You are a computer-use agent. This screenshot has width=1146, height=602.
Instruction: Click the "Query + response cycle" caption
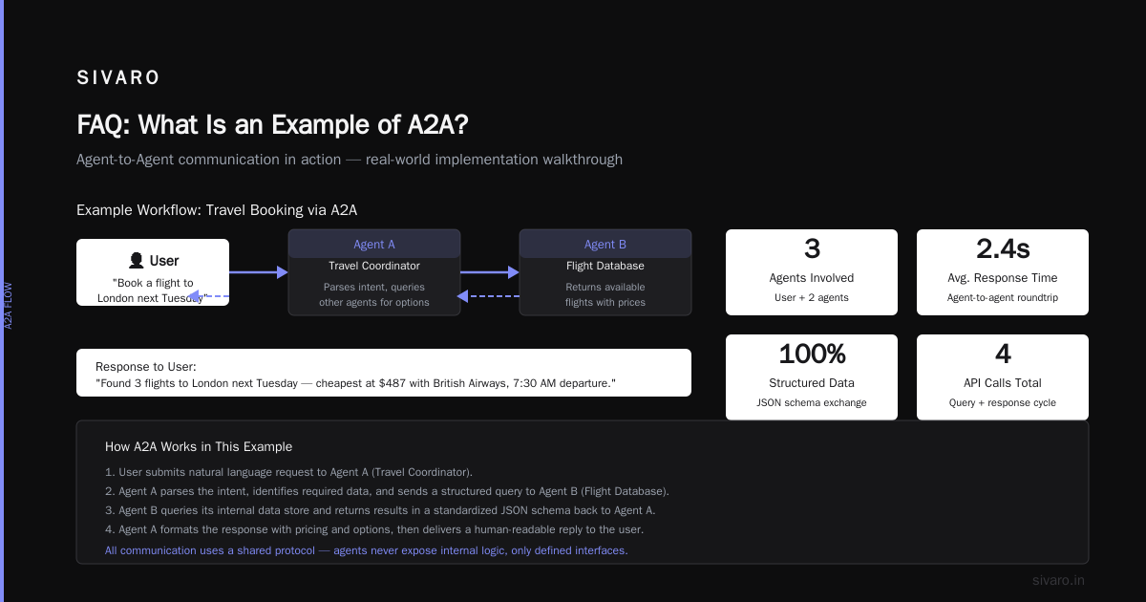coord(1003,402)
